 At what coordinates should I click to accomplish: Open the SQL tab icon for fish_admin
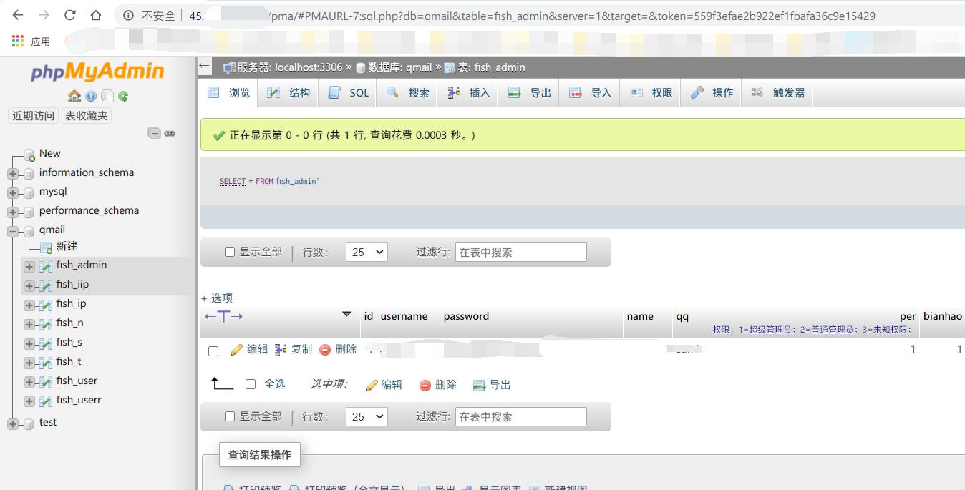[x=334, y=92]
